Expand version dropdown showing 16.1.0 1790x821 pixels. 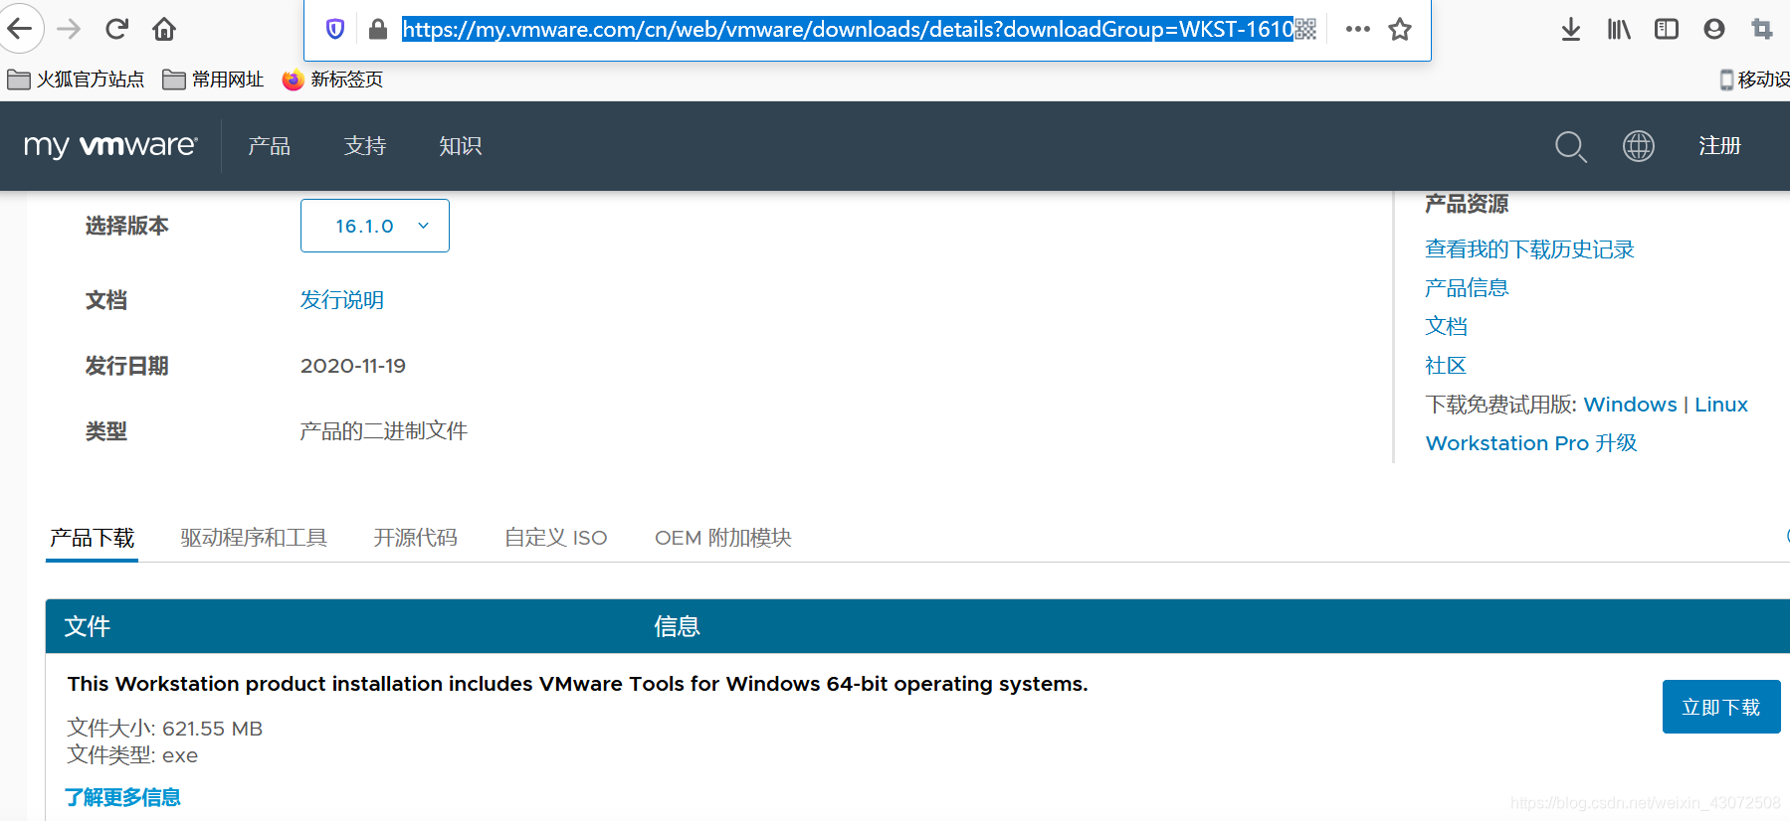click(375, 226)
